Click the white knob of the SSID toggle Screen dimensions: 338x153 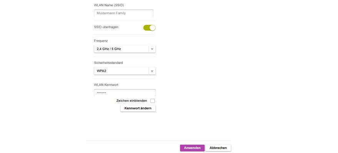click(152, 28)
